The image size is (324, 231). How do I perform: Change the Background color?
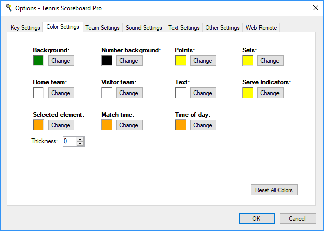click(x=61, y=61)
